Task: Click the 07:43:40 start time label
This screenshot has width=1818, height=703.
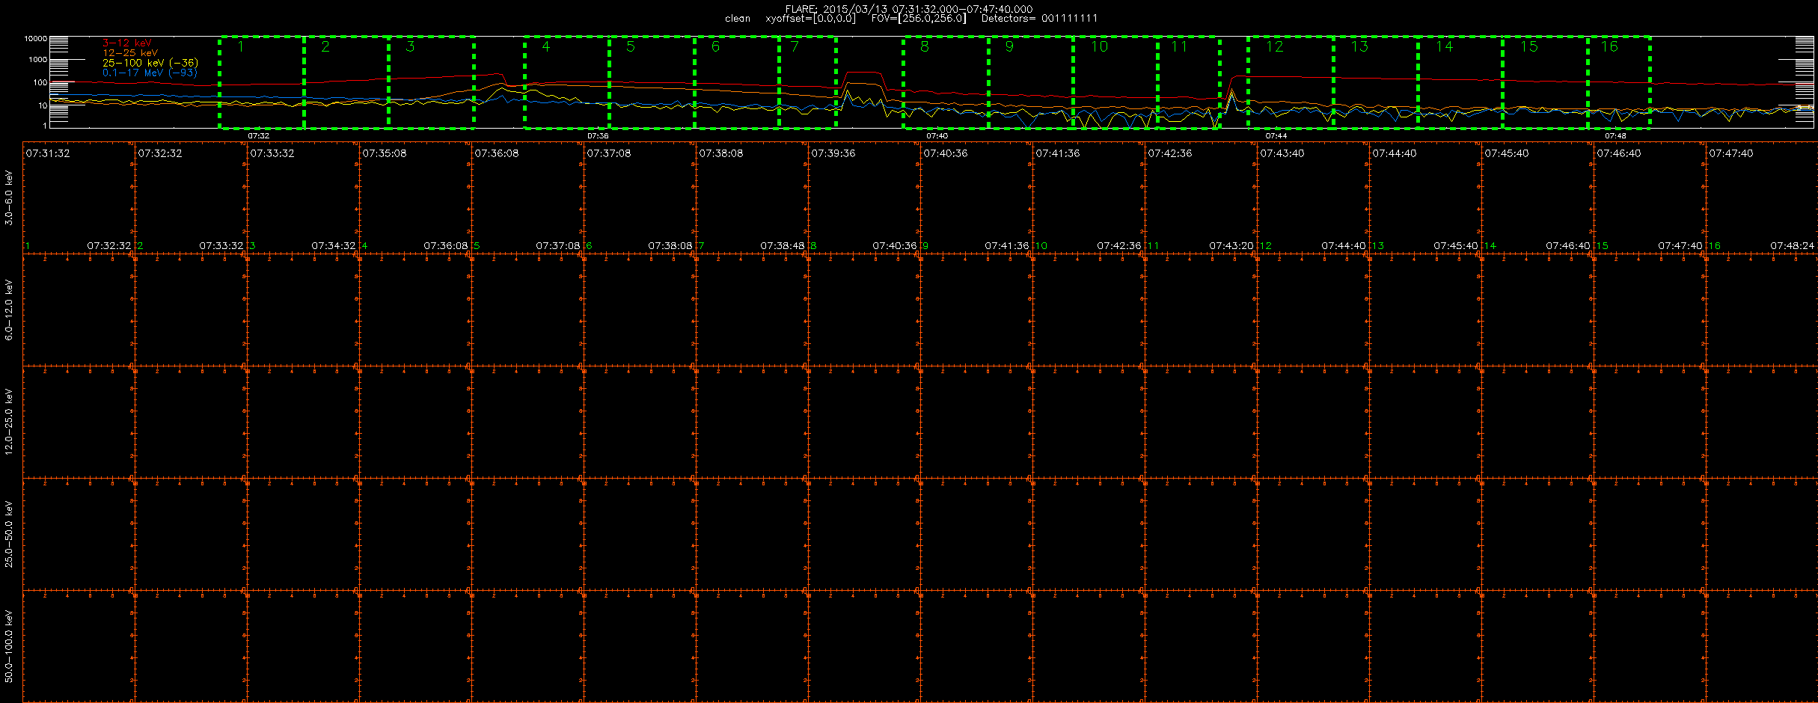Action: pos(1282,153)
